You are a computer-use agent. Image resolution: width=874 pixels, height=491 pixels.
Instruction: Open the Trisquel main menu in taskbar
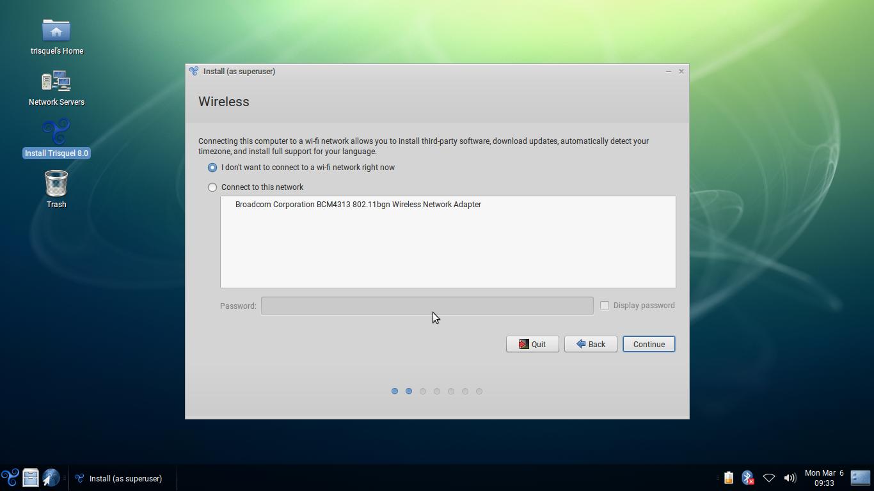(10, 478)
